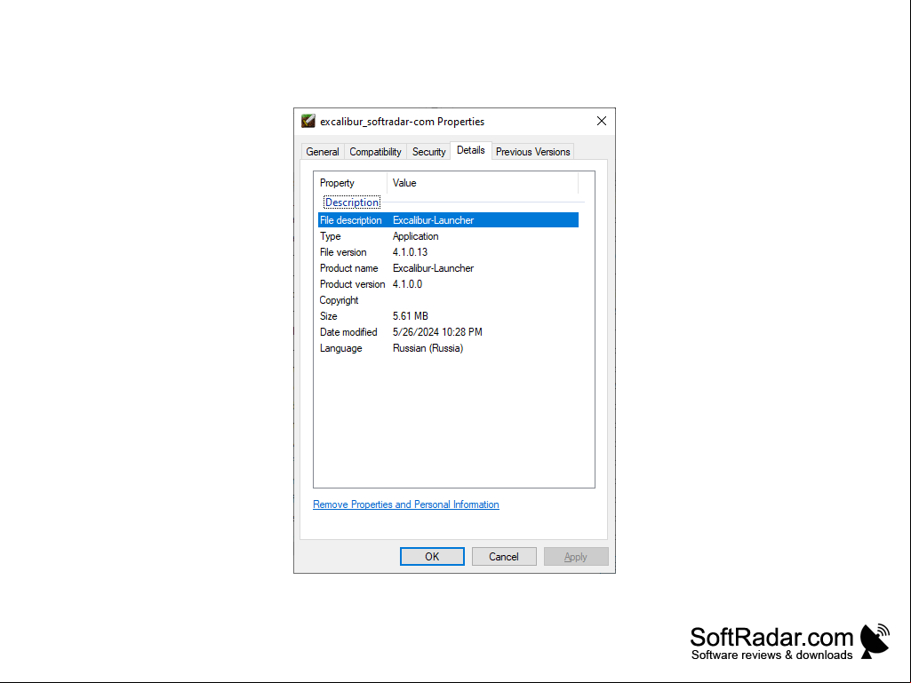Click the greyed Apply button
The image size is (911, 683).
coord(576,556)
